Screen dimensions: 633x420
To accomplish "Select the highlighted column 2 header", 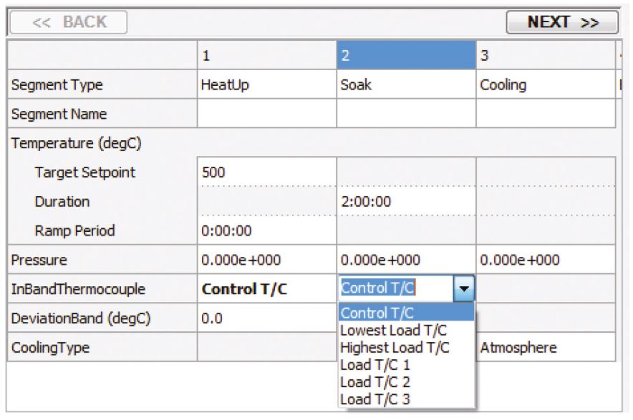I will (x=406, y=55).
